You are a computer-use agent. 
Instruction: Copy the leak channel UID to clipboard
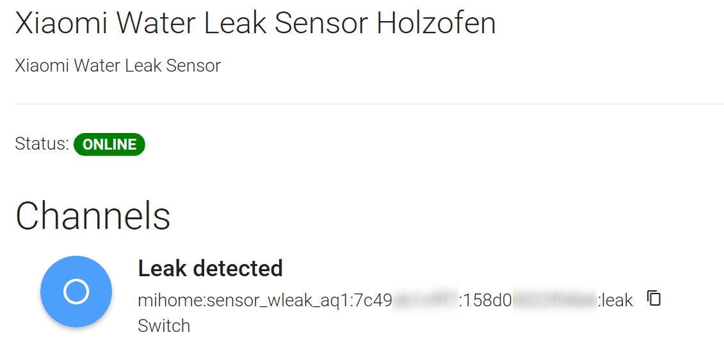click(654, 299)
